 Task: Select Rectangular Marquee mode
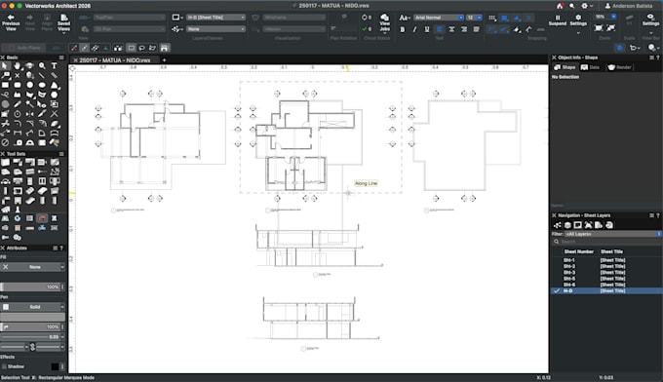(x=131, y=48)
